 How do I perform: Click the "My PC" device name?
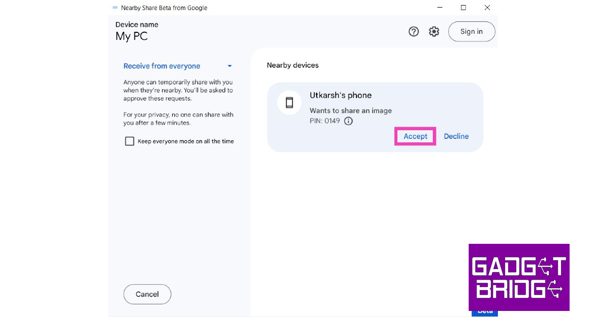click(x=131, y=36)
